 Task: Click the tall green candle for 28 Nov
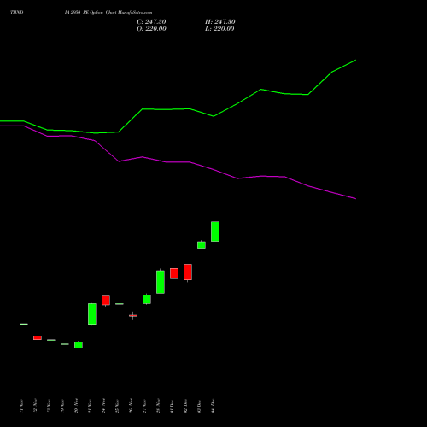pyautogui.click(x=161, y=282)
